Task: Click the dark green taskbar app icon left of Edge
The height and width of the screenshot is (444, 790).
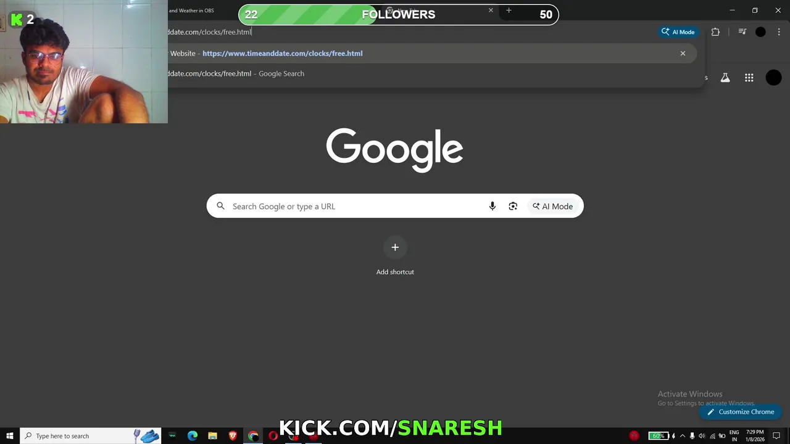Action: [x=172, y=436]
